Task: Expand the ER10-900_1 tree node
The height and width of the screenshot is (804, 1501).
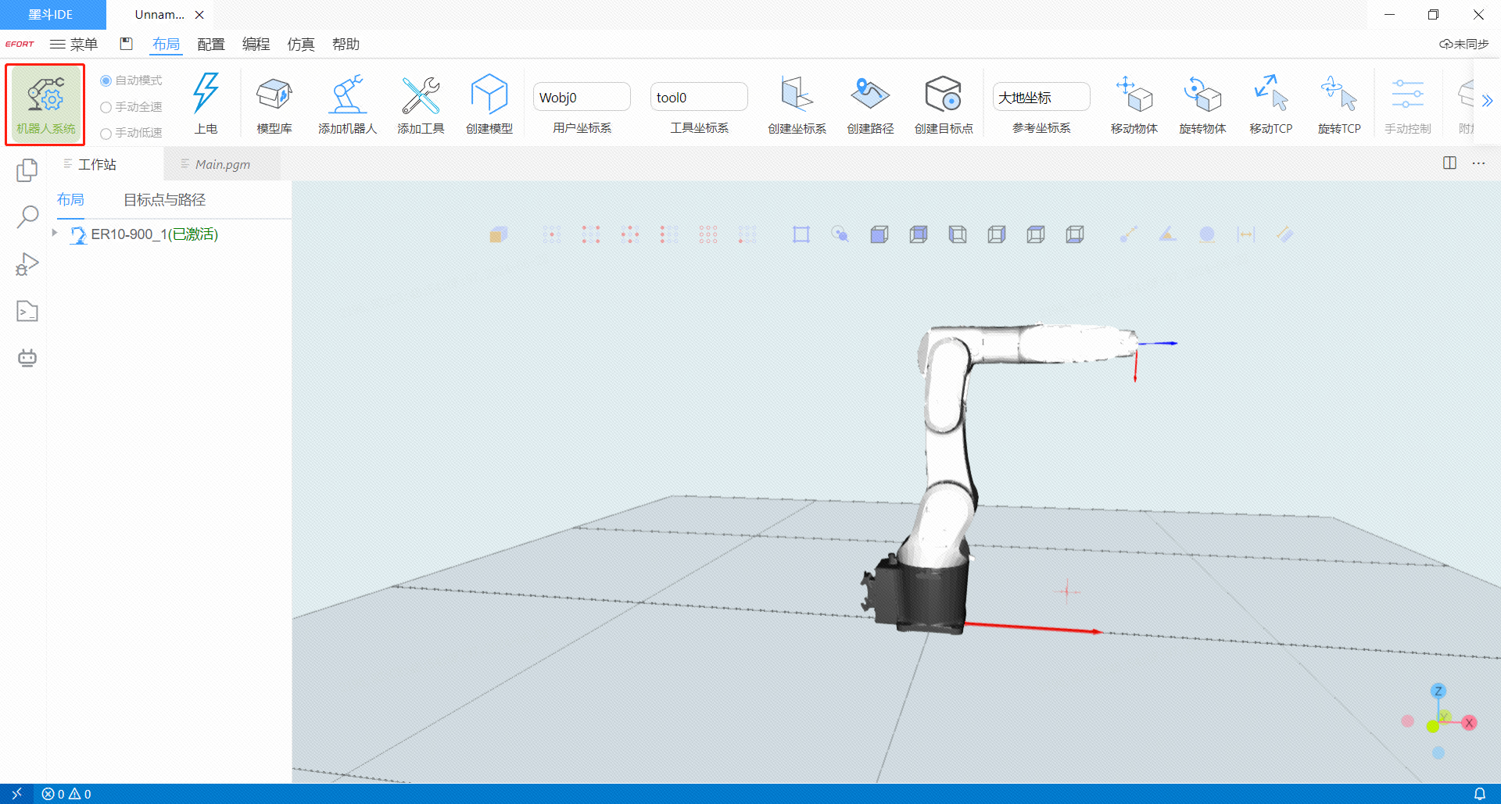Action: (x=55, y=233)
